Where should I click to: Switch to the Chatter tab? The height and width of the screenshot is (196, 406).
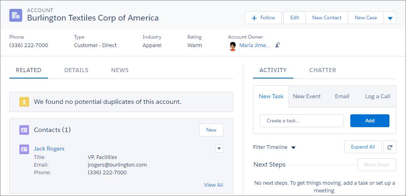[322, 70]
